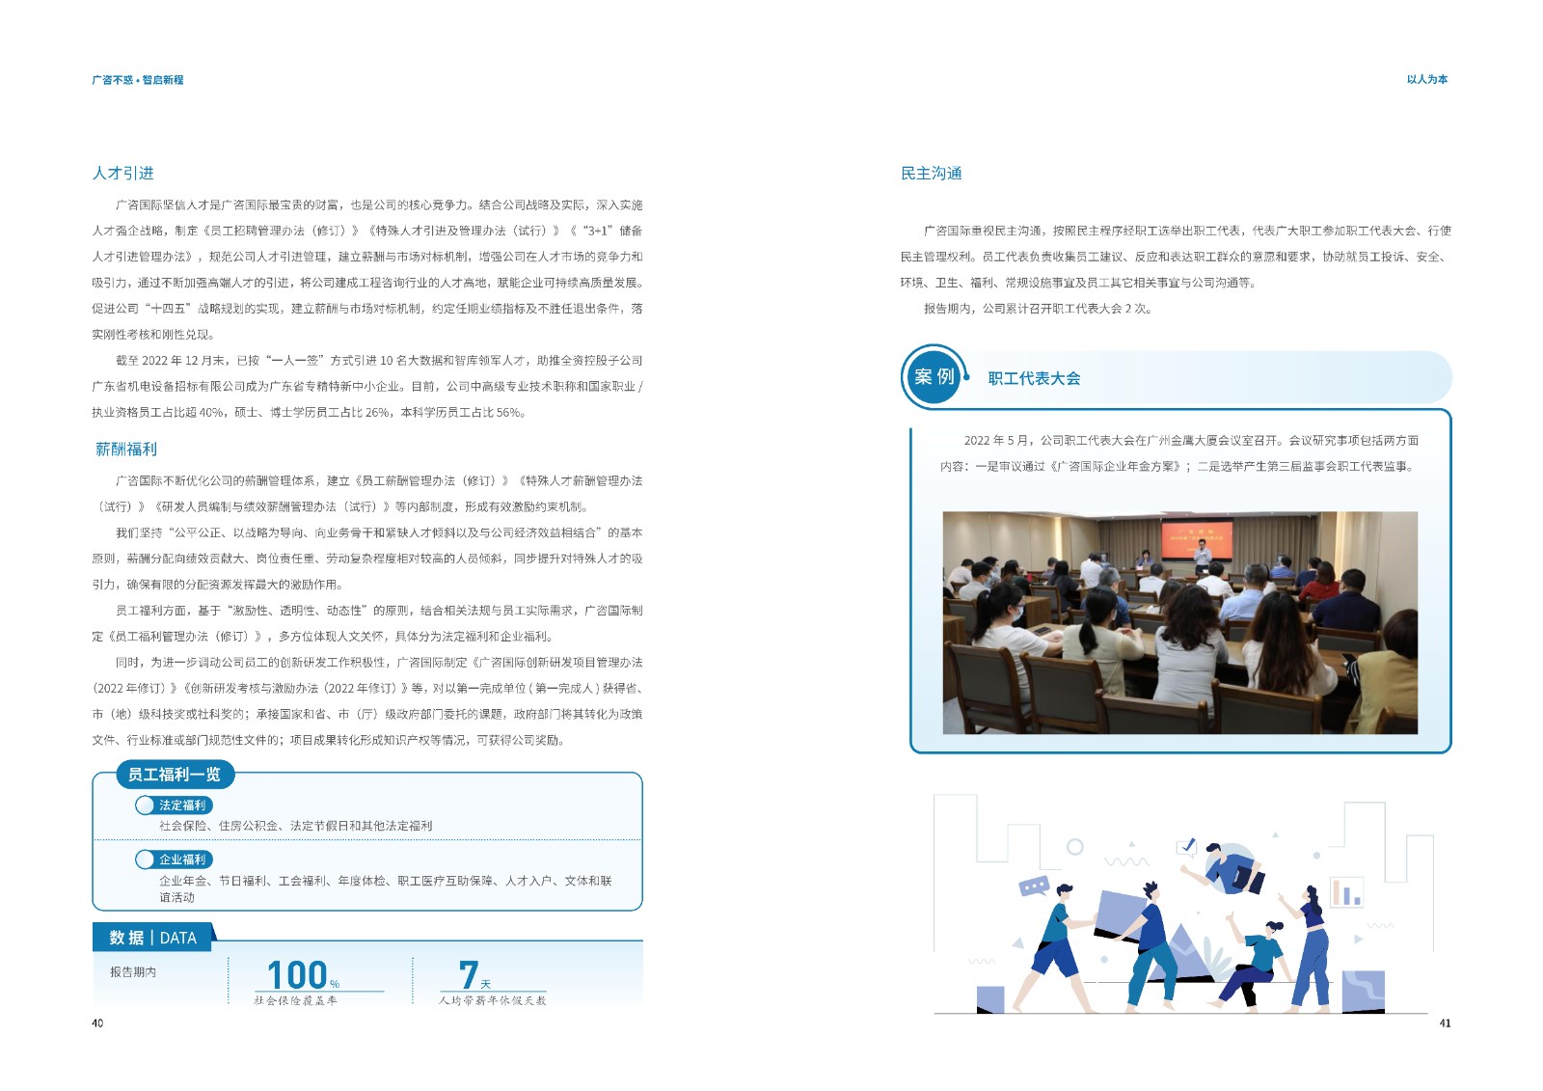Click the bar chart icon in illustration

pos(1346,892)
